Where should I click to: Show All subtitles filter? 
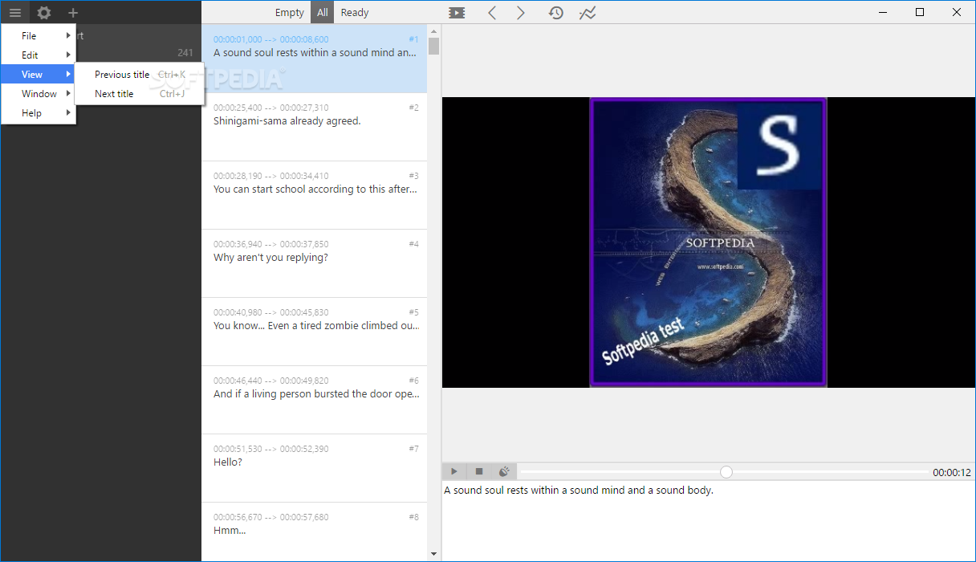click(x=323, y=13)
